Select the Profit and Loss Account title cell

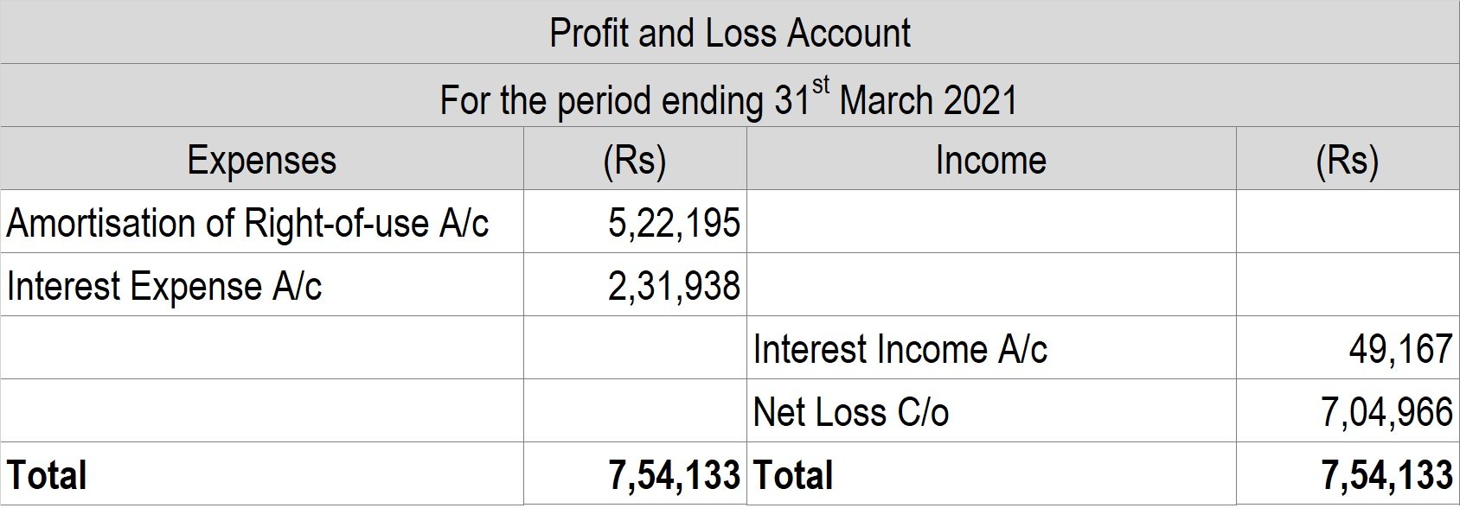pos(730,32)
